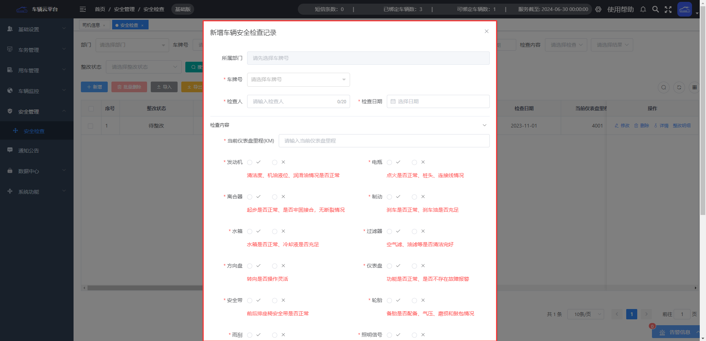Click the 批量删除 button

click(129, 87)
